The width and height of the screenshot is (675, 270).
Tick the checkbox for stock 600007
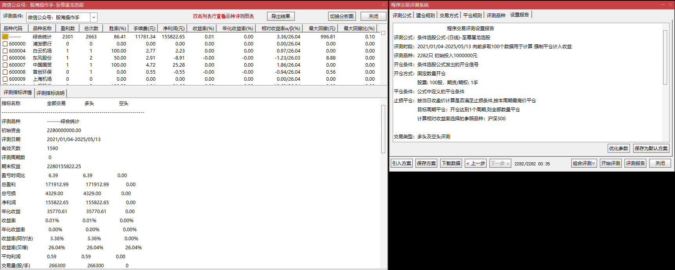pos(5,65)
